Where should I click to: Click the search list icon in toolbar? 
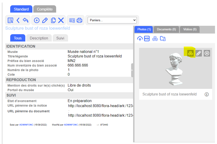click(x=11, y=20)
